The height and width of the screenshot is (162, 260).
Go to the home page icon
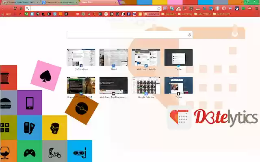click(21, 8)
